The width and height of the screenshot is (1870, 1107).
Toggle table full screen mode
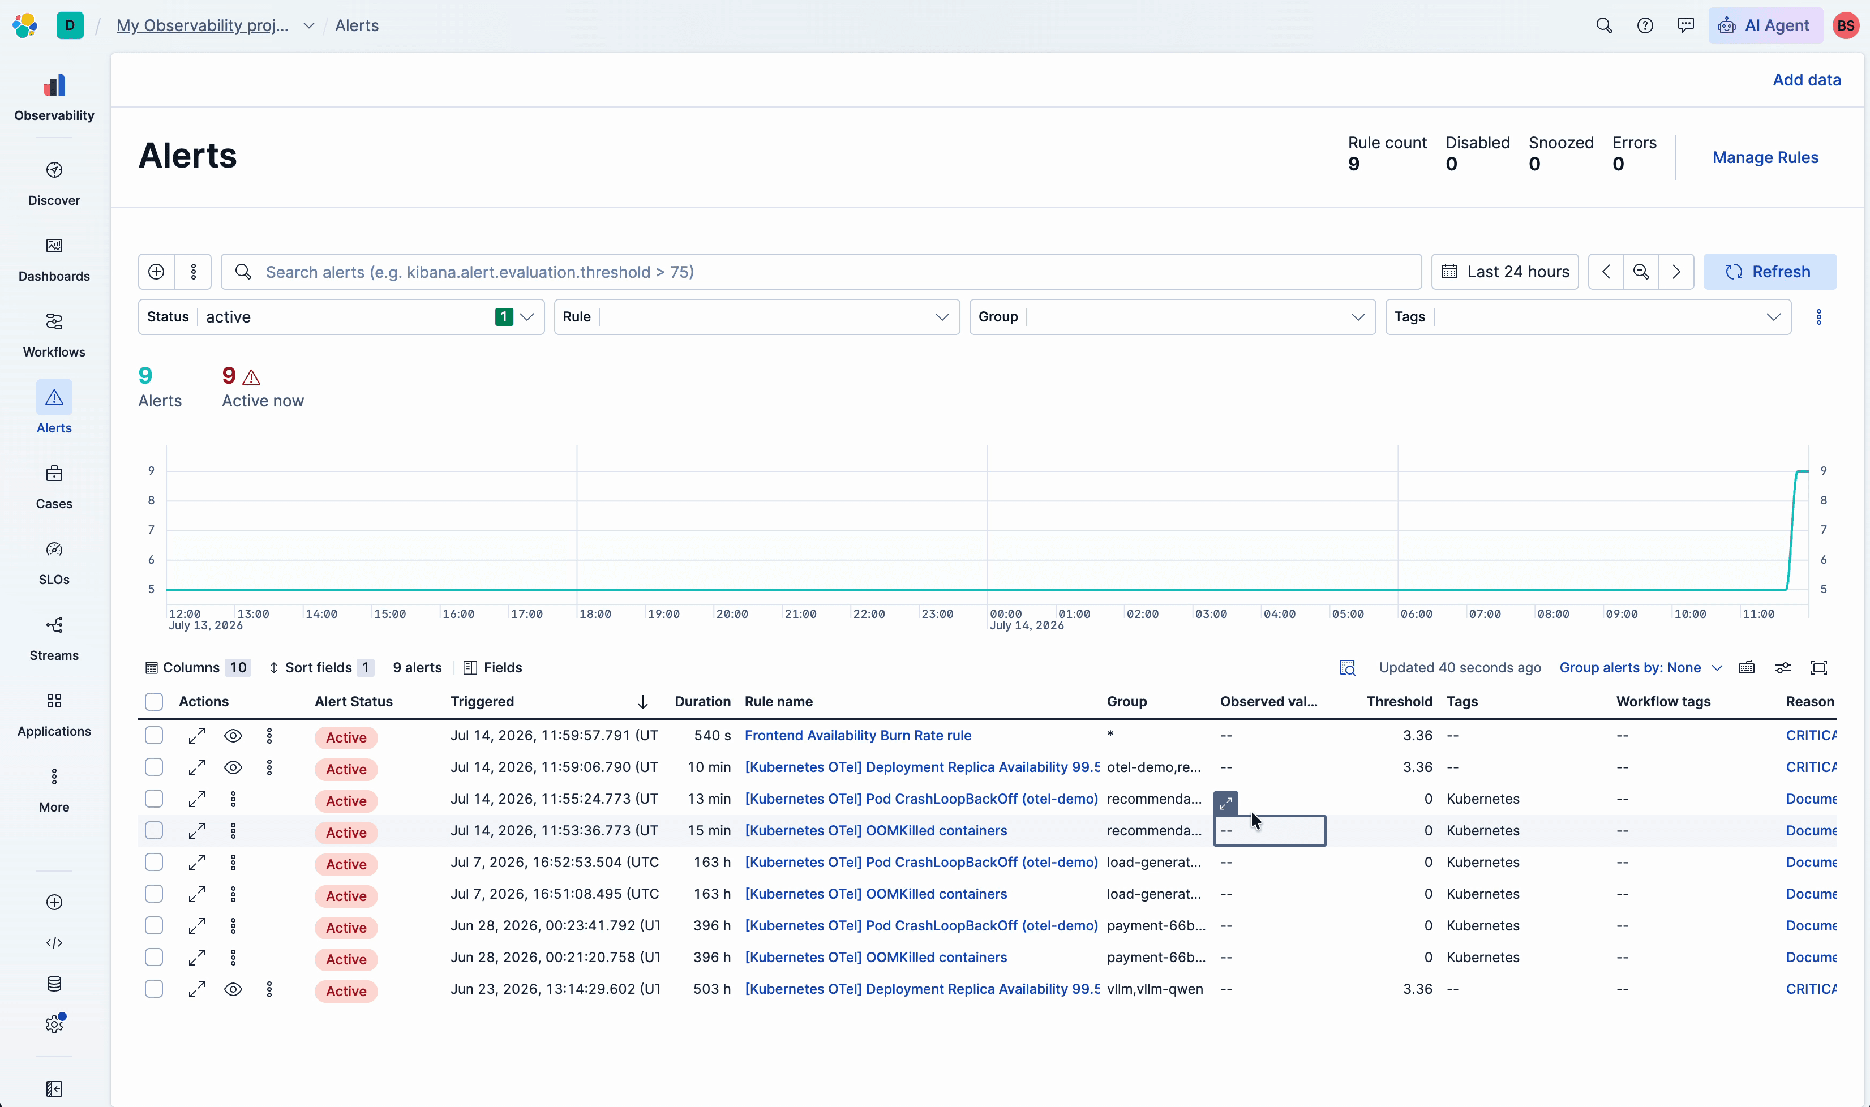[x=1818, y=668]
